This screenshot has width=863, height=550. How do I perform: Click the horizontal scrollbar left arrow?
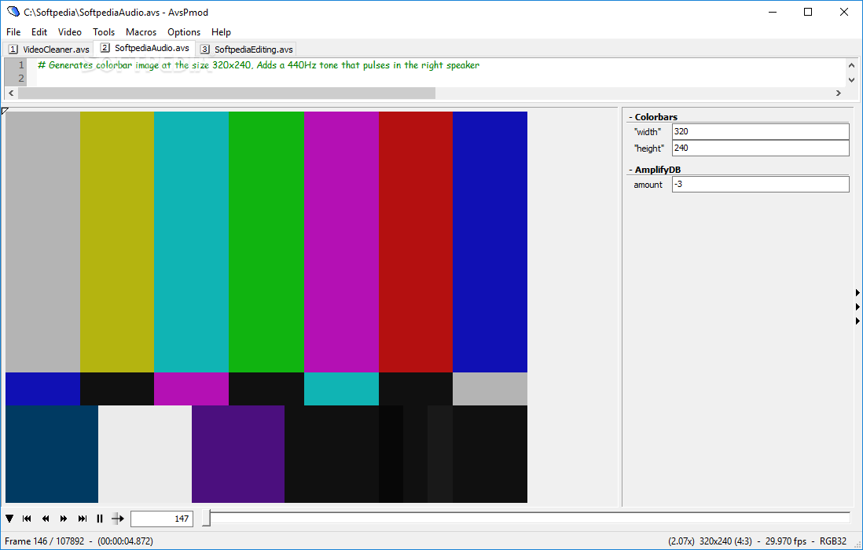coord(11,93)
